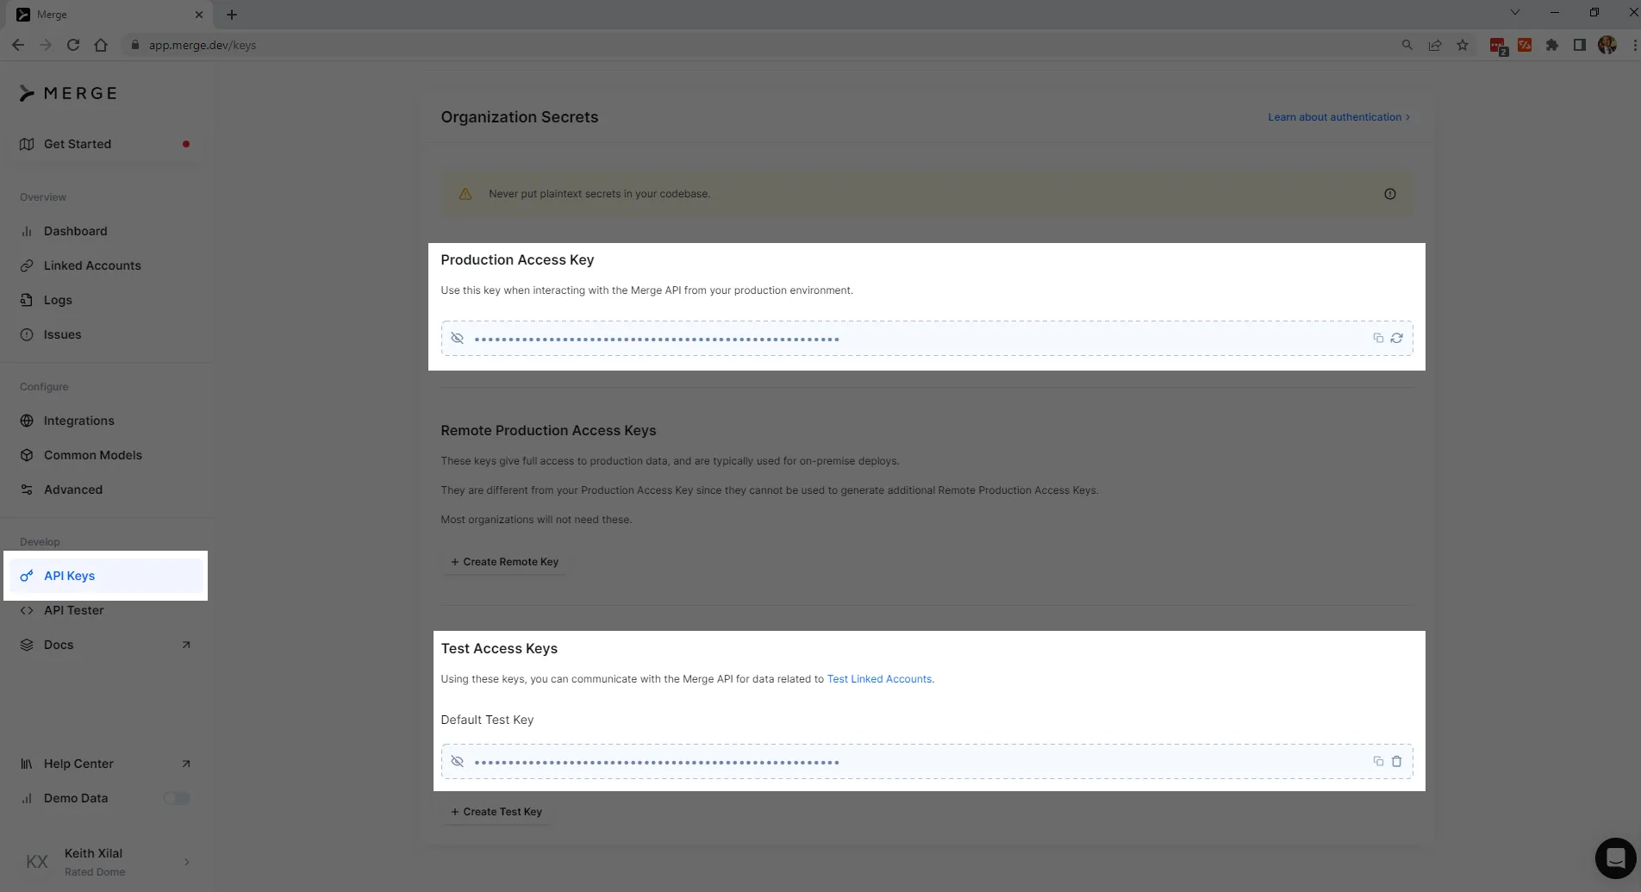The image size is (1641, 892).
Task: Click the Production Access Key field
Action: 927,339
